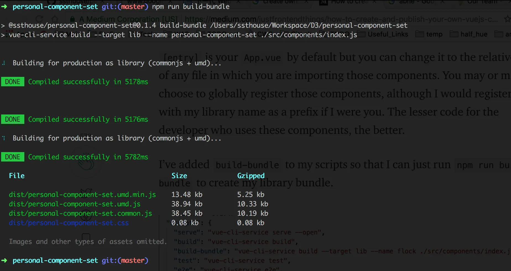Click the '5.25 kb' gzipped value
Screen dimensions: 511x271
[251, 195]
